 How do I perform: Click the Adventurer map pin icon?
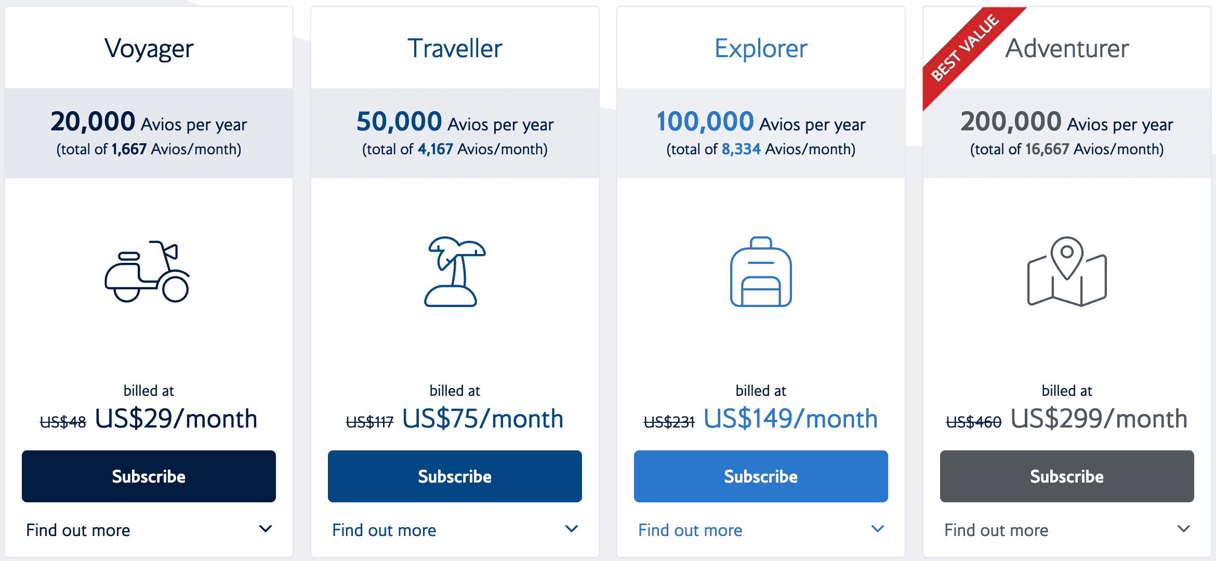1067,272
